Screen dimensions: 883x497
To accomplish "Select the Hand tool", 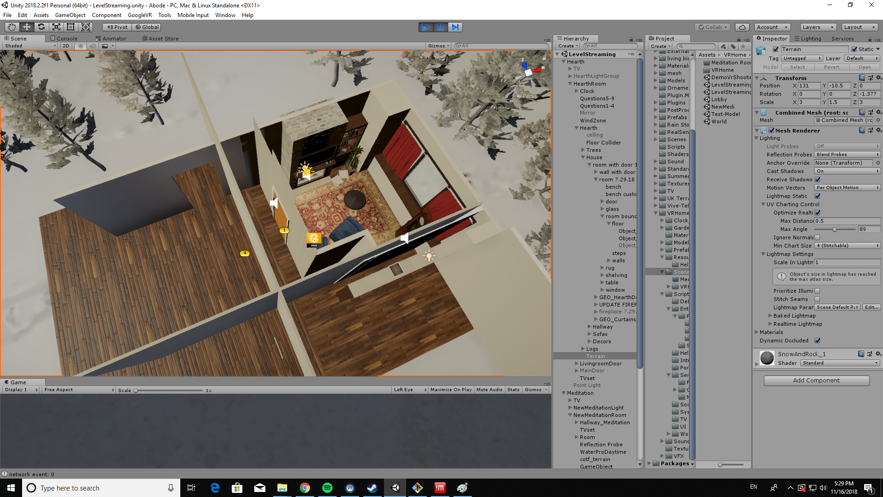I will (11, 27).
